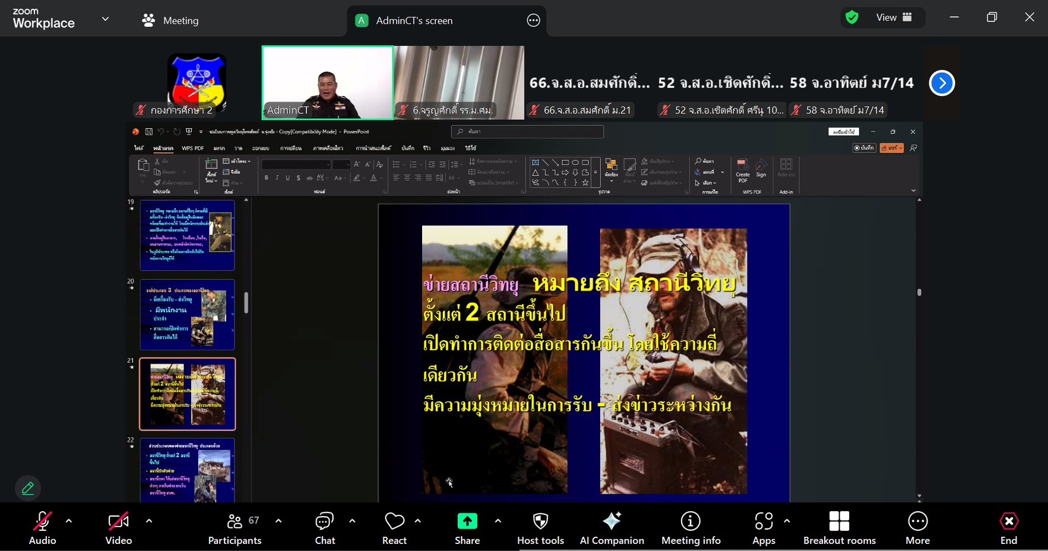The image size is (1048, 551).
Task: Expand audio options arrow next to Audio
Action: pyautogui.click(x=69, y=521)
